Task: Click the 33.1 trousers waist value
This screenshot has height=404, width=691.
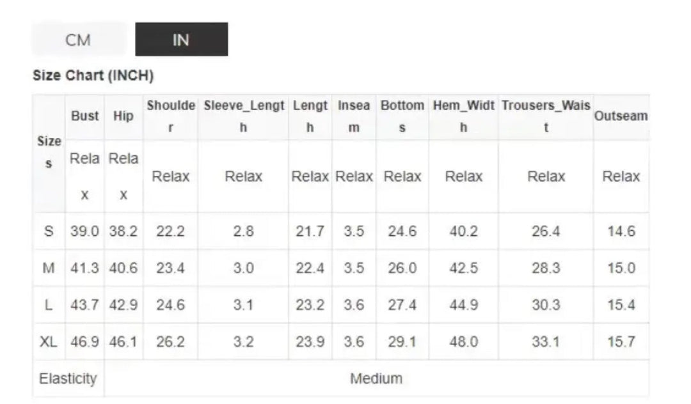Action: (x=546, y=342)
